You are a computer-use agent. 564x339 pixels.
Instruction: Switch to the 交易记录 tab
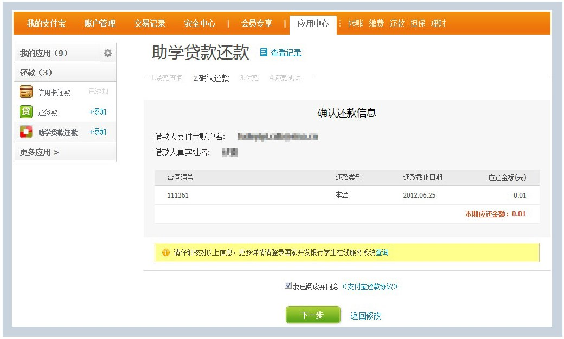pos(150,24)
